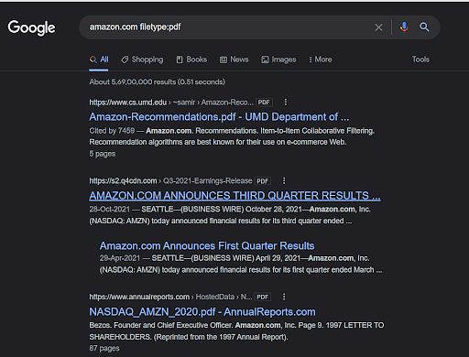Start voice search with microphone icon
The width and height of the screenshot is (469, 357).
[x=404, y=27]
